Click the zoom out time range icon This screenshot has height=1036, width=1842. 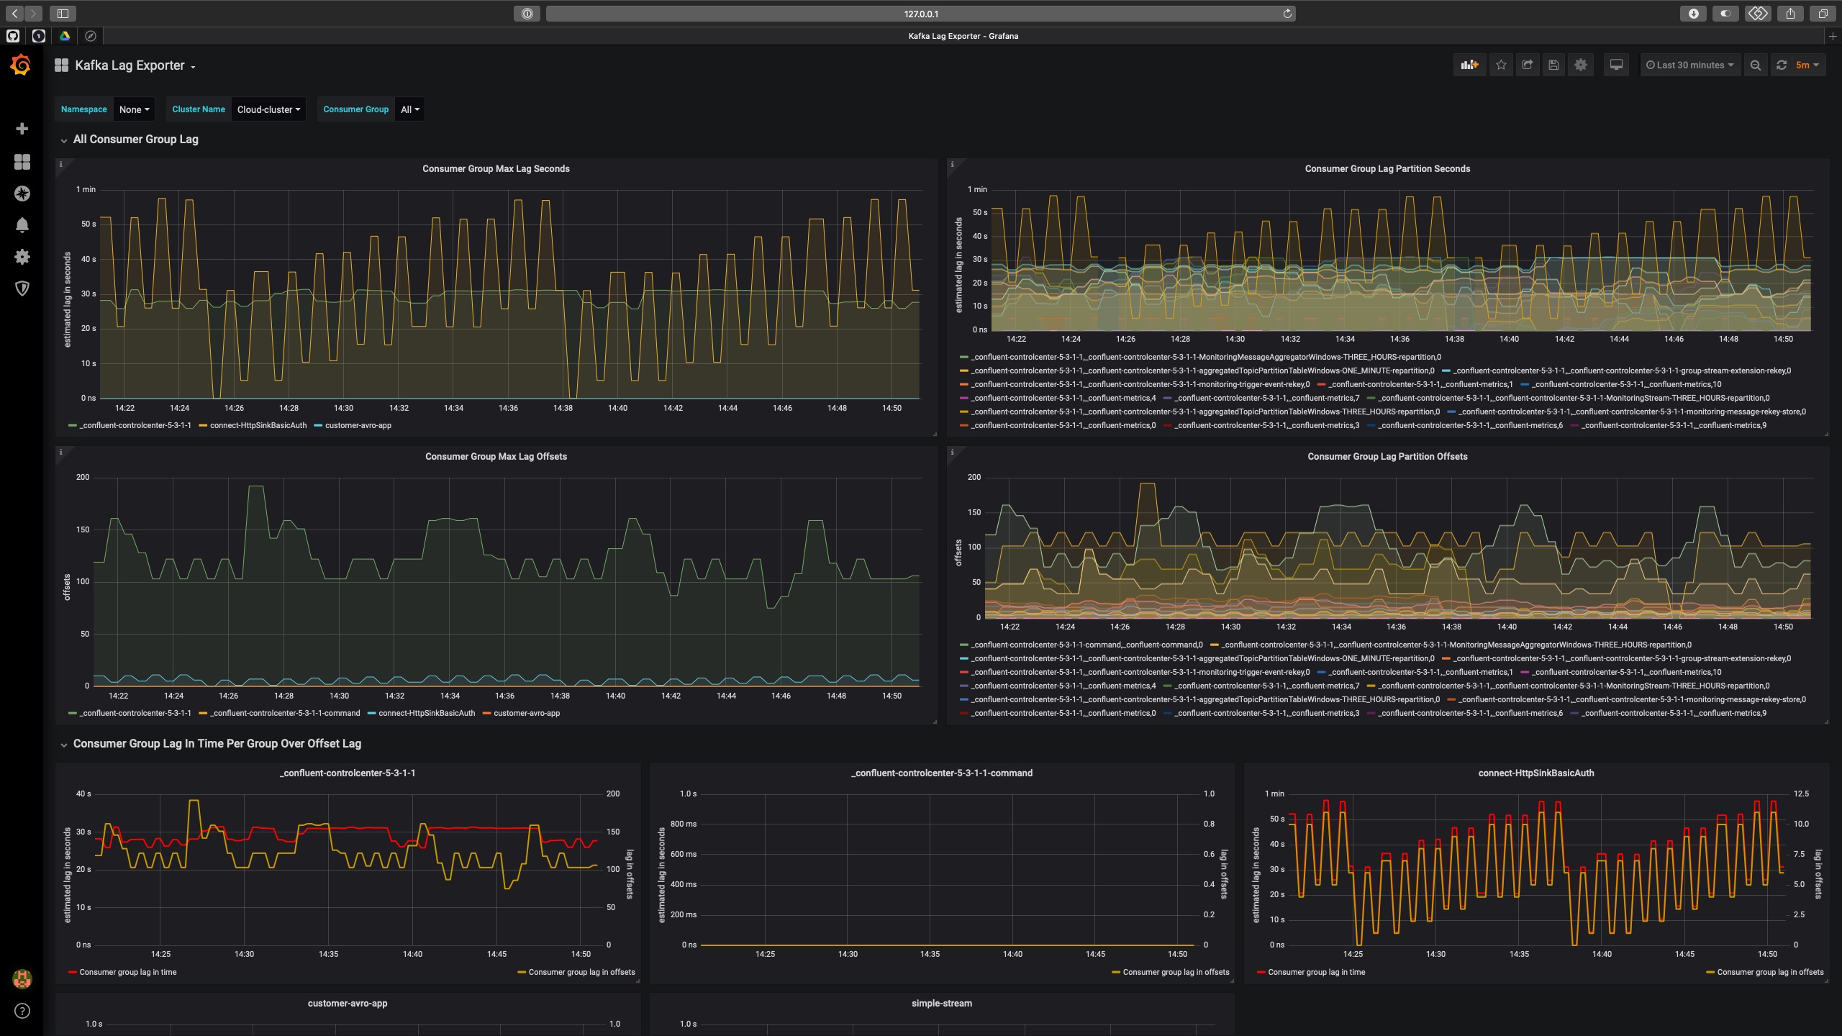(1756, 65)
